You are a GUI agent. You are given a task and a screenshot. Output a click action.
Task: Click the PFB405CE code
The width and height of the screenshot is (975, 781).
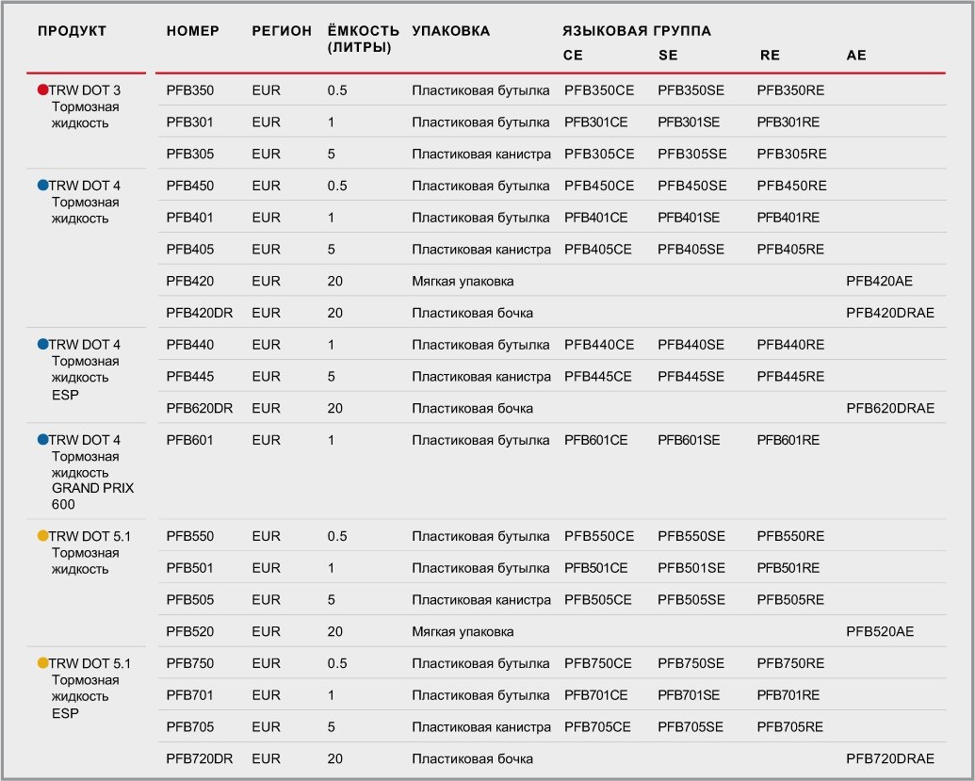pyautogui.click(x=597, y=250)
